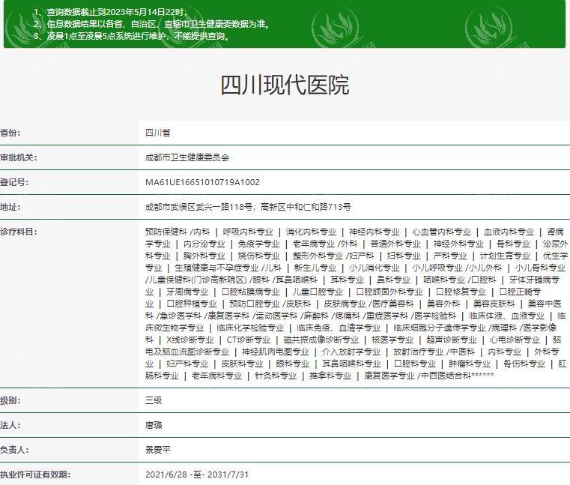Click the 省份 field label
Viewport: 570px width, 485px height.
coord(10,133)
